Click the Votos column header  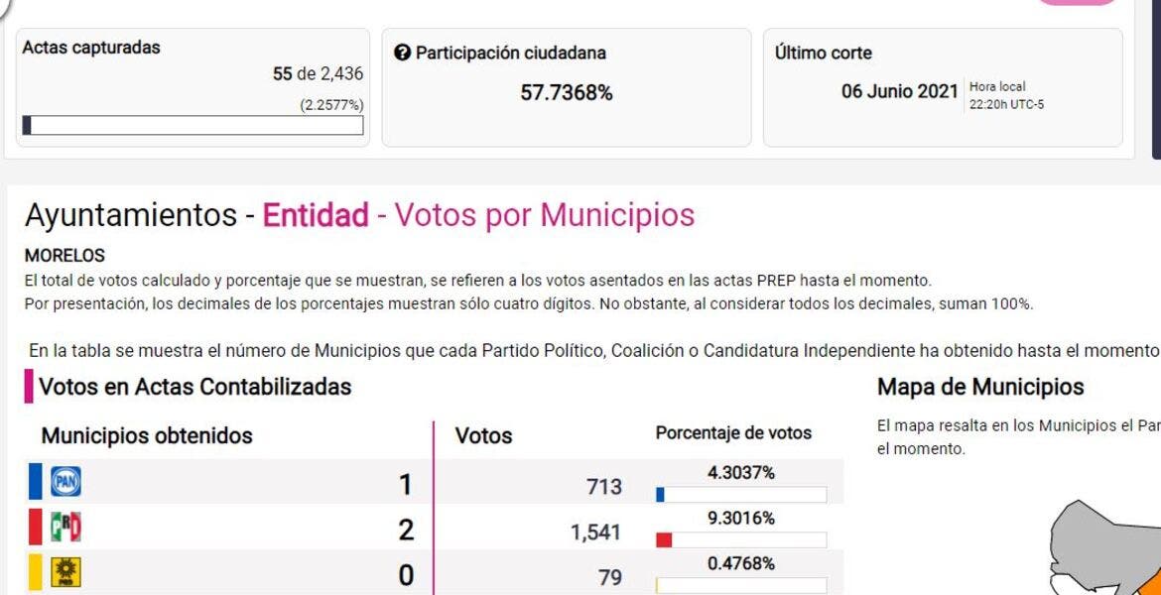[x=483, y=435]
